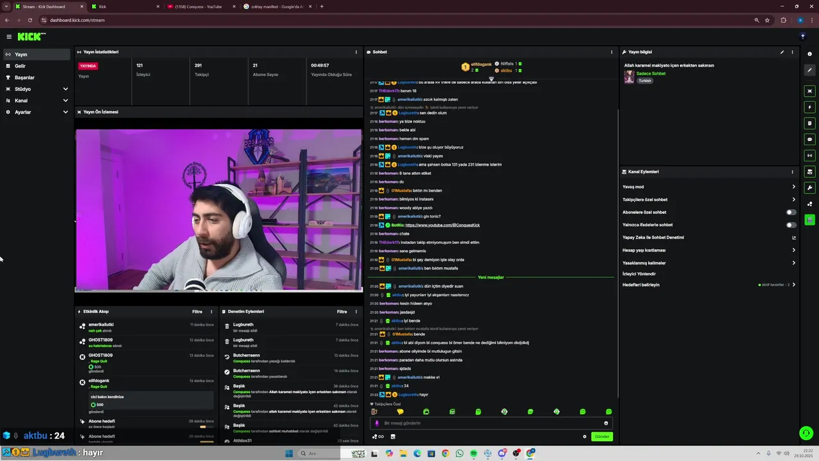Open the Yayın item in the sidebar

(x=36, y=54)
